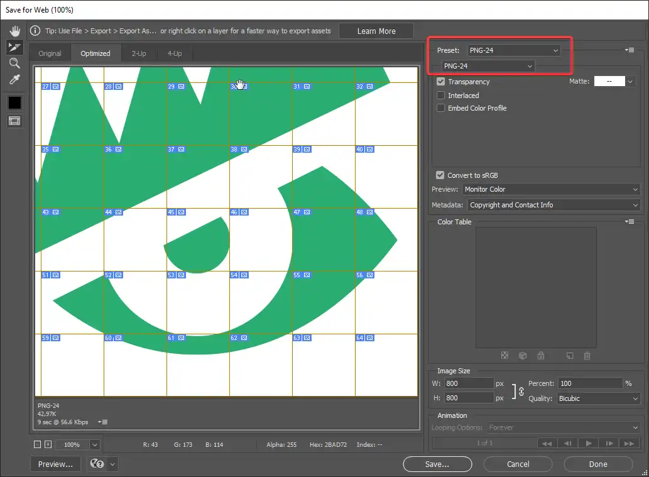Click the constrain proportions link icon
This screenshot has width=649, height=477.
(520, 391)
